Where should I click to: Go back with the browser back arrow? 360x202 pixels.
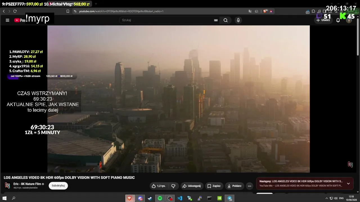tap(4, 11)
